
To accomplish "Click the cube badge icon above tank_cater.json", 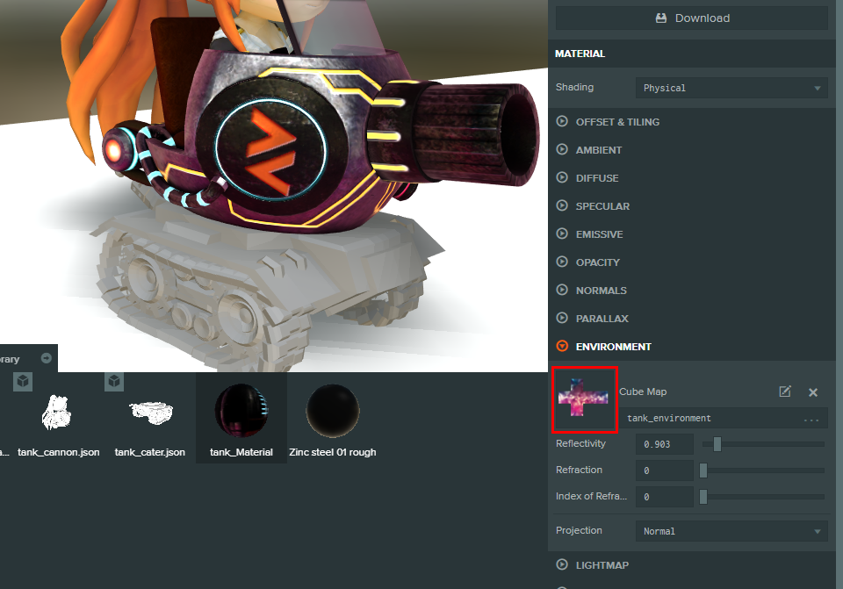I will click(x=114, y=382).
